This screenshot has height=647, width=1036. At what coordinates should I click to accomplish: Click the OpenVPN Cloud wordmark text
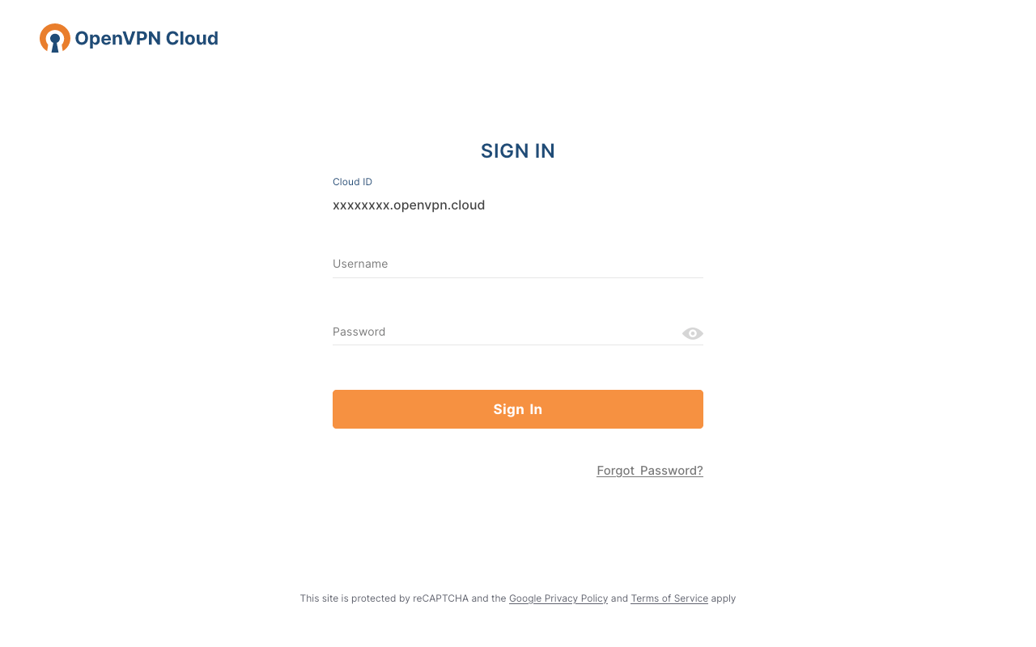click(146, 38)
